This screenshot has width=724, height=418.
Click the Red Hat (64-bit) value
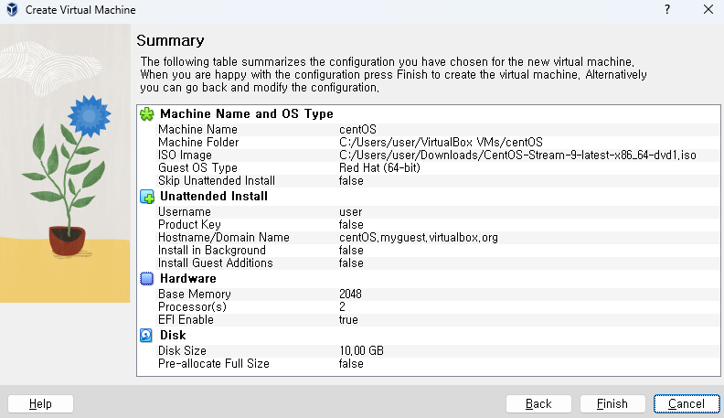(x=379, y=167)
